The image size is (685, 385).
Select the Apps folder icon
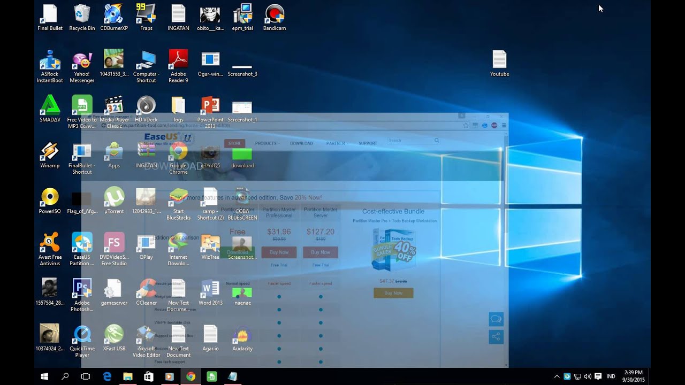[x=114, y=155]
